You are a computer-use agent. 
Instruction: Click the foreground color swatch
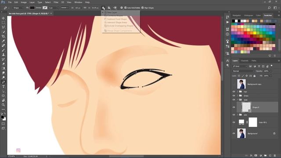coord(3,117)
